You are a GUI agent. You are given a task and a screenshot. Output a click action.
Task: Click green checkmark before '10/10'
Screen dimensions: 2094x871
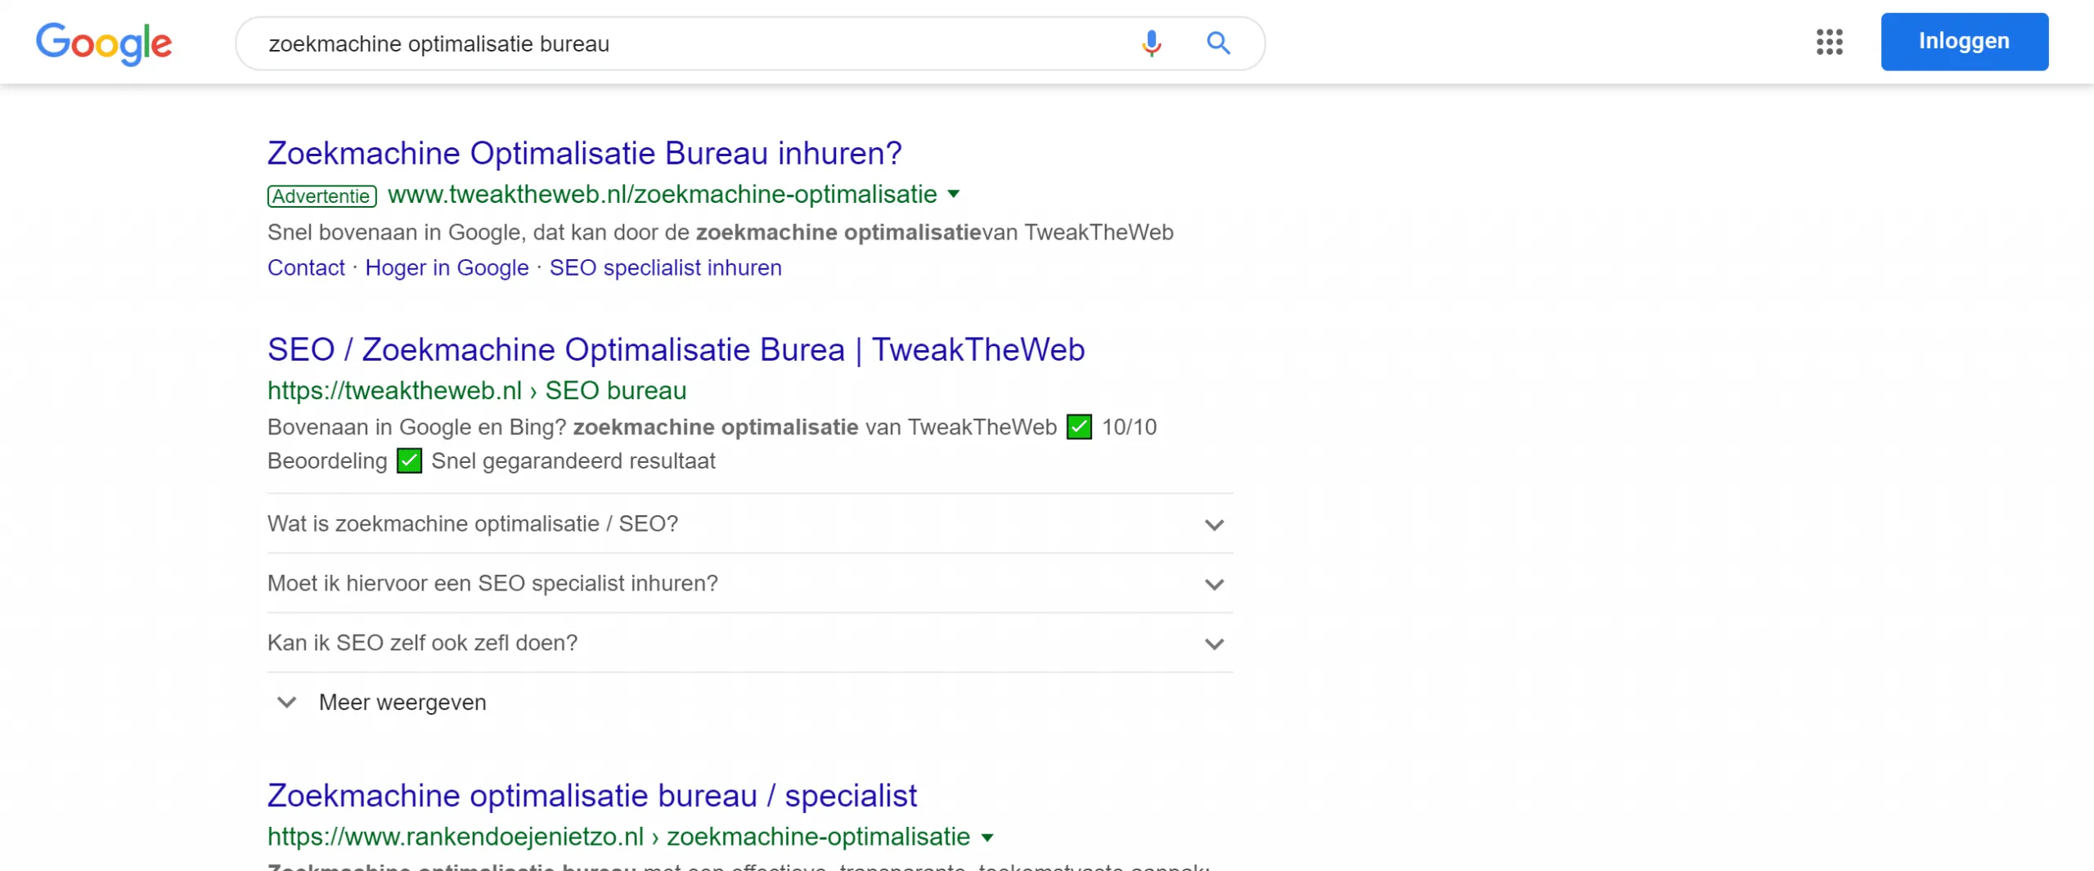(x=1079, y=427)
